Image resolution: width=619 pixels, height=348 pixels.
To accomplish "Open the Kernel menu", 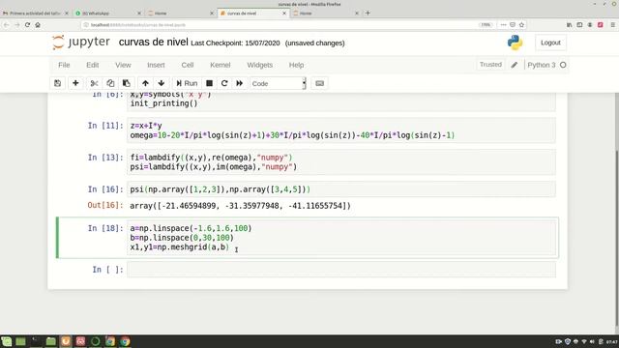I will (220, 65).
